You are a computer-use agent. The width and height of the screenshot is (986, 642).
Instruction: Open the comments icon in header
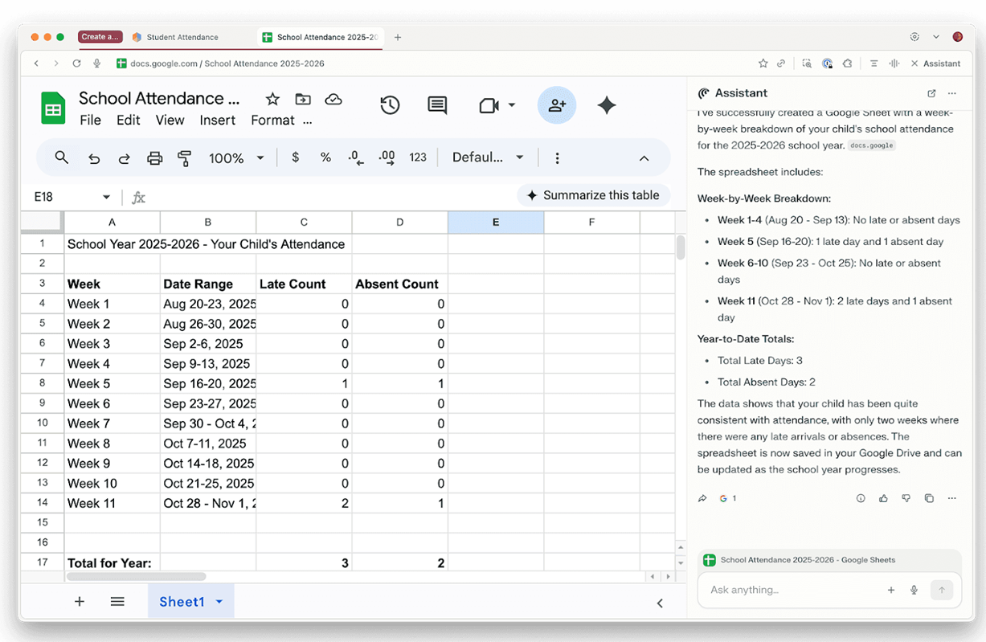click(437, 105)
